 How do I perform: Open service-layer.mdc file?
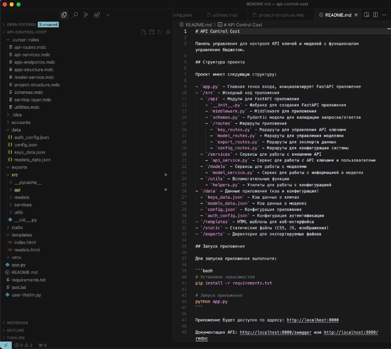[x=32, y=100]
